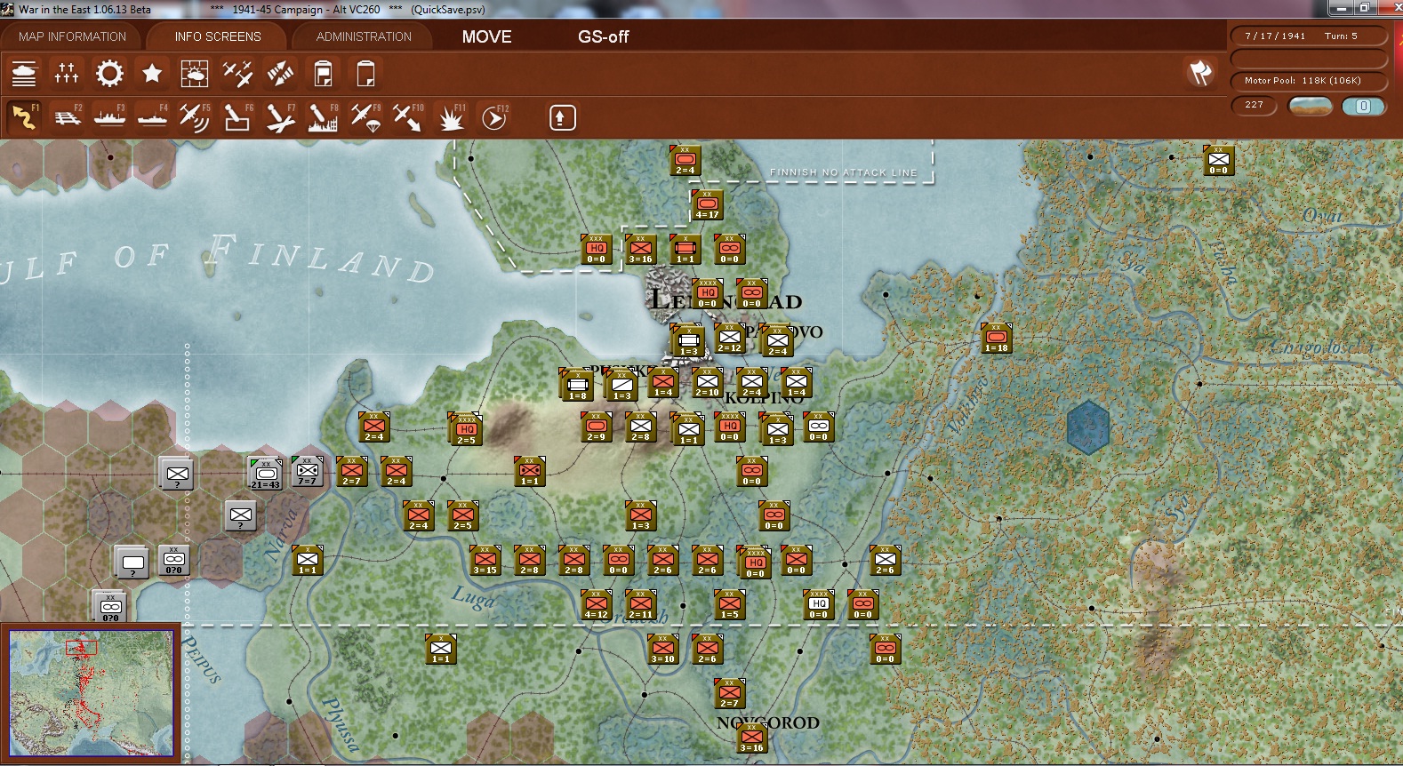Open the blank page report icon
The image size is (1403, 766).
point(365,73)
